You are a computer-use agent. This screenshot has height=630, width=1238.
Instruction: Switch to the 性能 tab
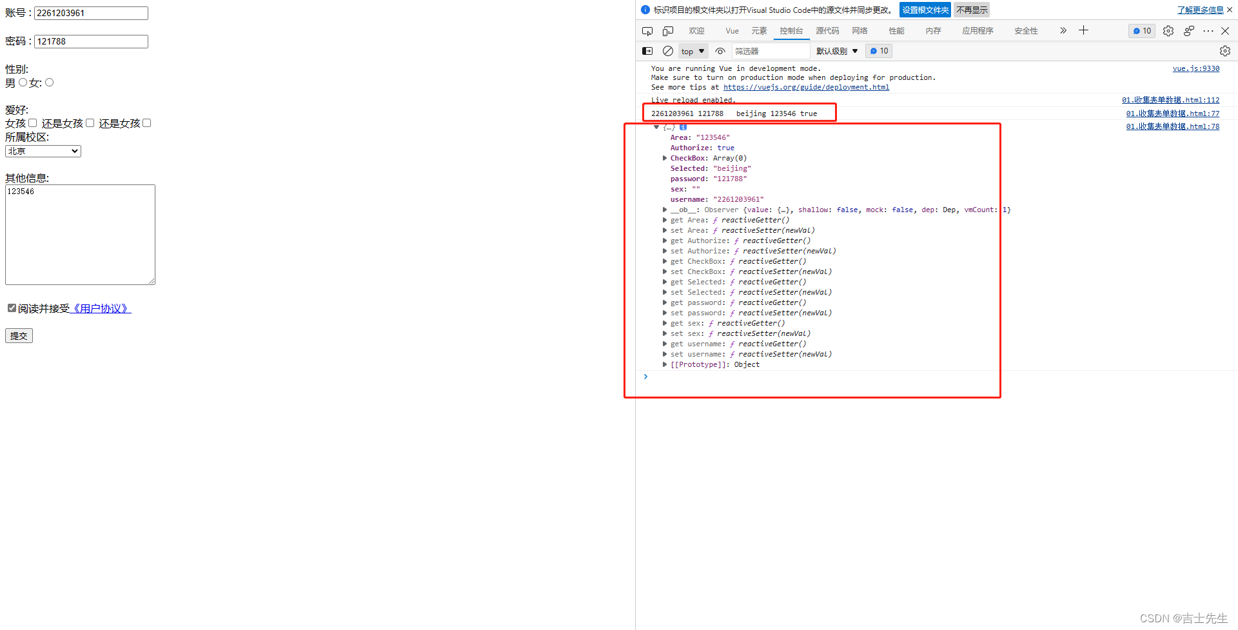point(896,31)
